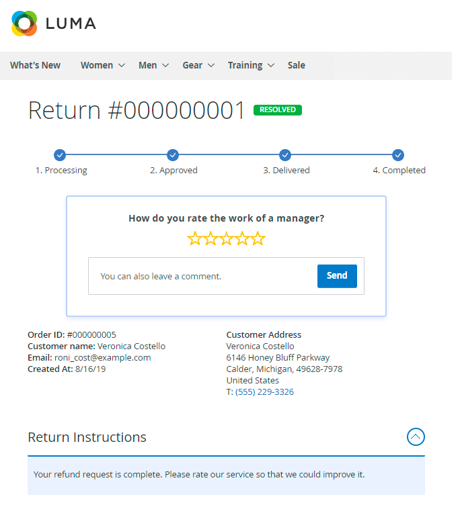Rate the manager one star

tap(194, 238)
